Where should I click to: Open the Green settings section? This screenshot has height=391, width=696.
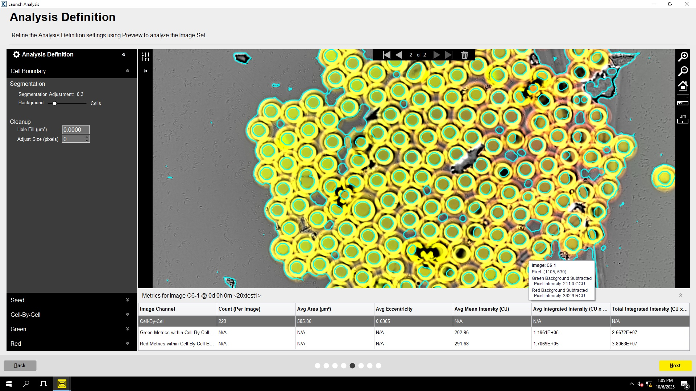point(128,329)
